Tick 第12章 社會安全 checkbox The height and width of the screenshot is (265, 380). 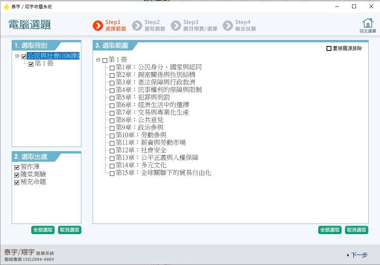pos(112,151)
